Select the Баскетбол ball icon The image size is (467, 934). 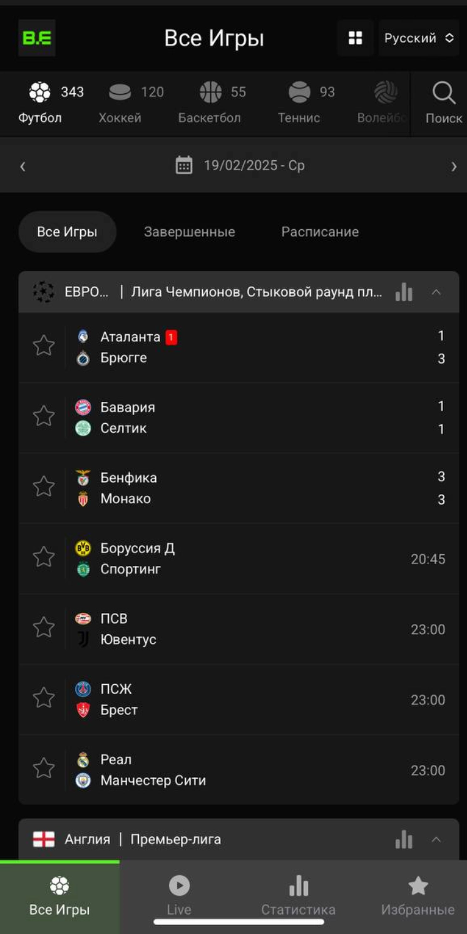[x=210, y=92]
